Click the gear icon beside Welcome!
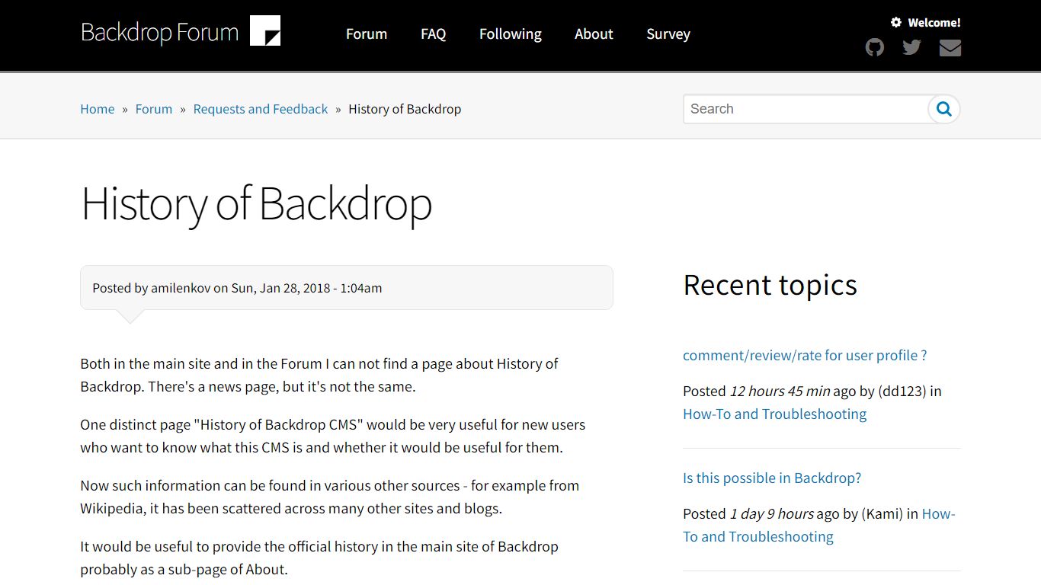The width and height of the screenshot is (1041, 585). (x=896, y=23)
